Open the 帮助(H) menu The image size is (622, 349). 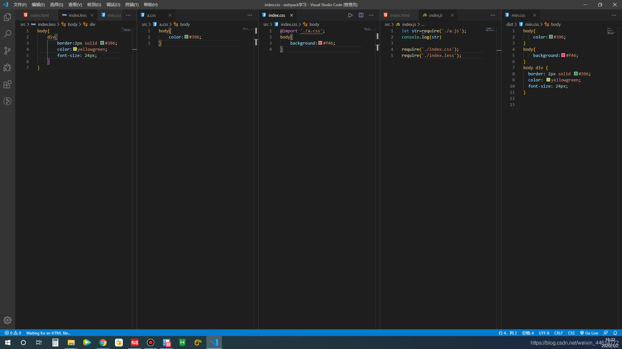click(x=151, y=5)
